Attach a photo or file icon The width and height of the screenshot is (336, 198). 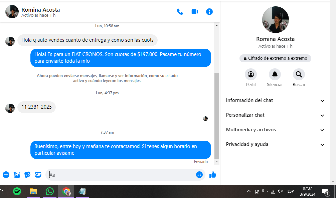[x=17, y=175]
